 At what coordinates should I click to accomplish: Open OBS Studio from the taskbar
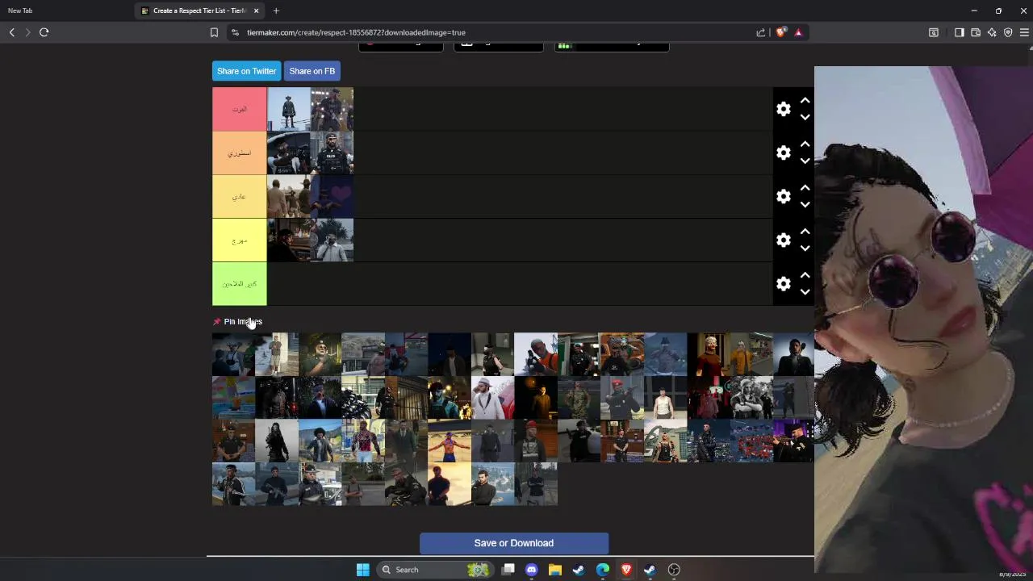pos(674,570)
